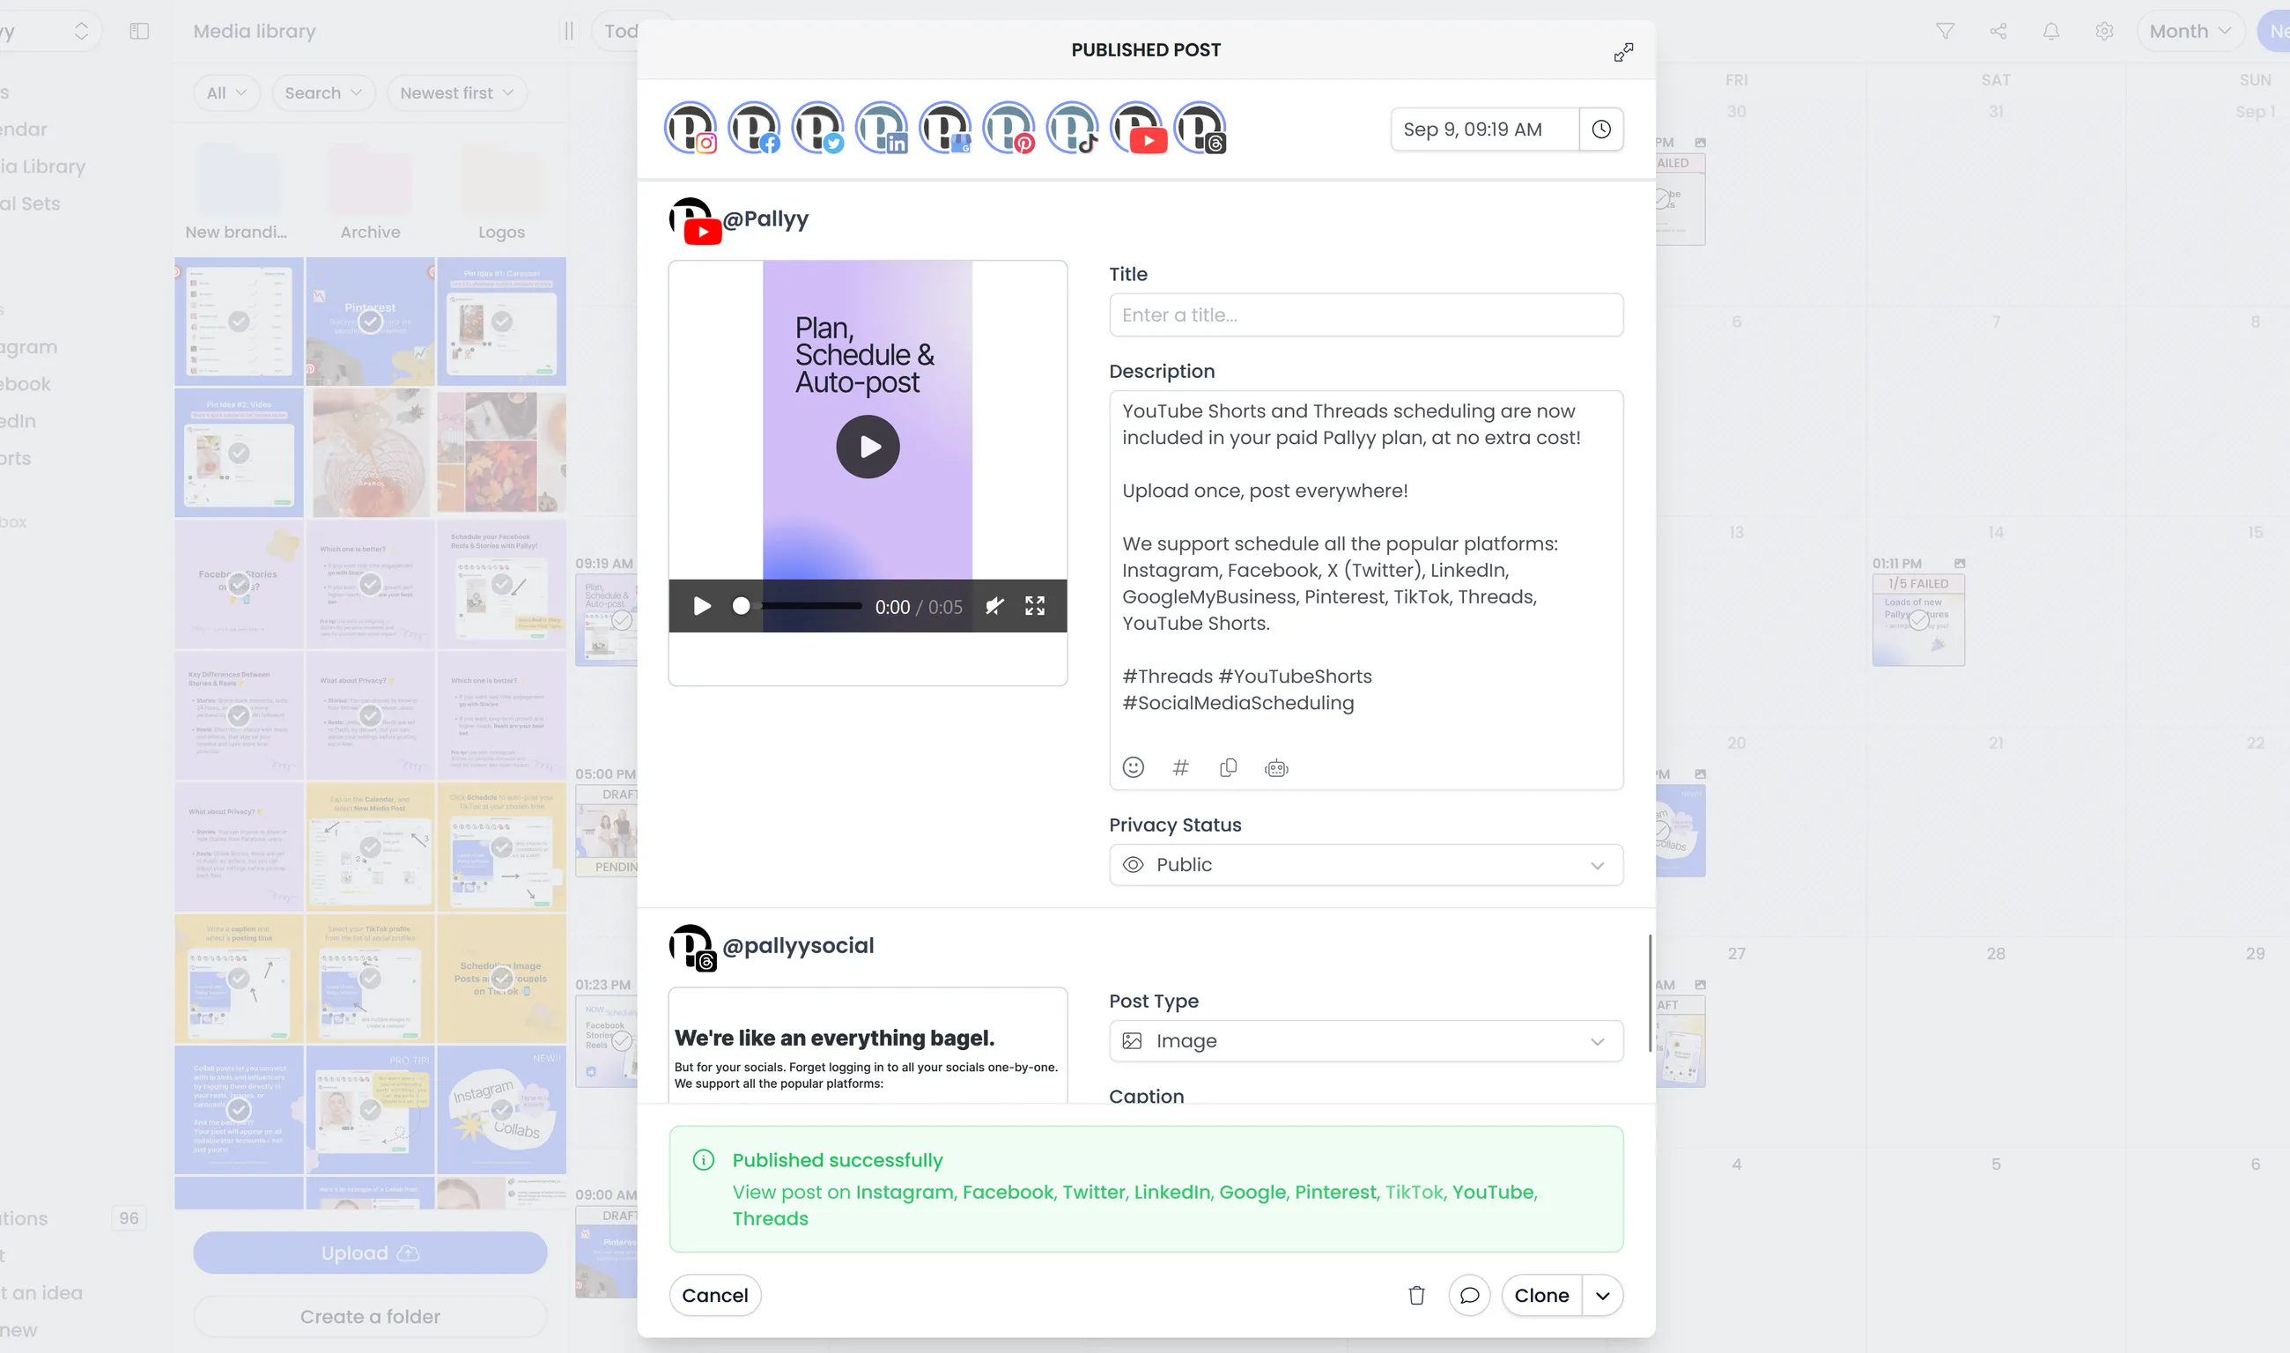Open the post comments bubble
2290x1353 pixels.
tap(1468, 1295)
